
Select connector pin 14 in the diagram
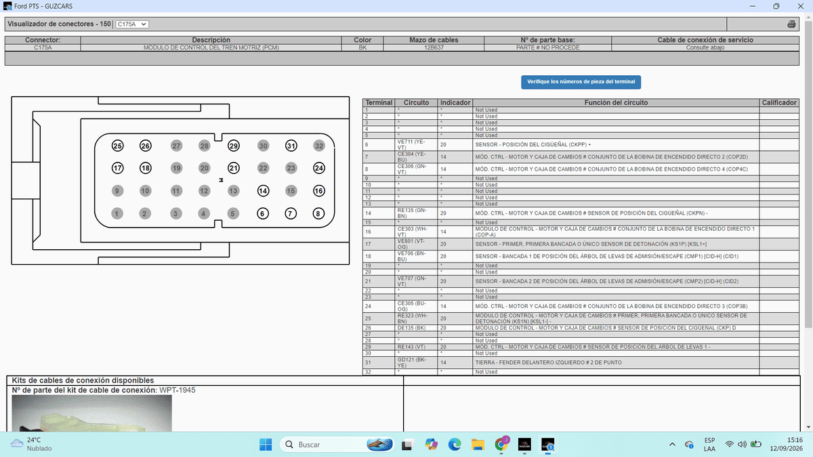[x=263, y=191]
